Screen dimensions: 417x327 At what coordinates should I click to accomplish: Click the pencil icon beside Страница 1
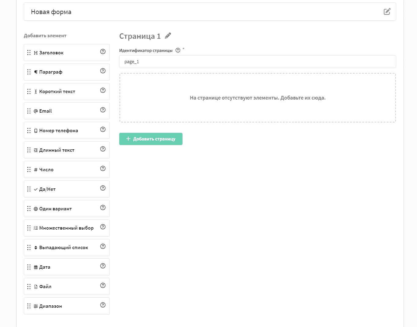[168, 36]
